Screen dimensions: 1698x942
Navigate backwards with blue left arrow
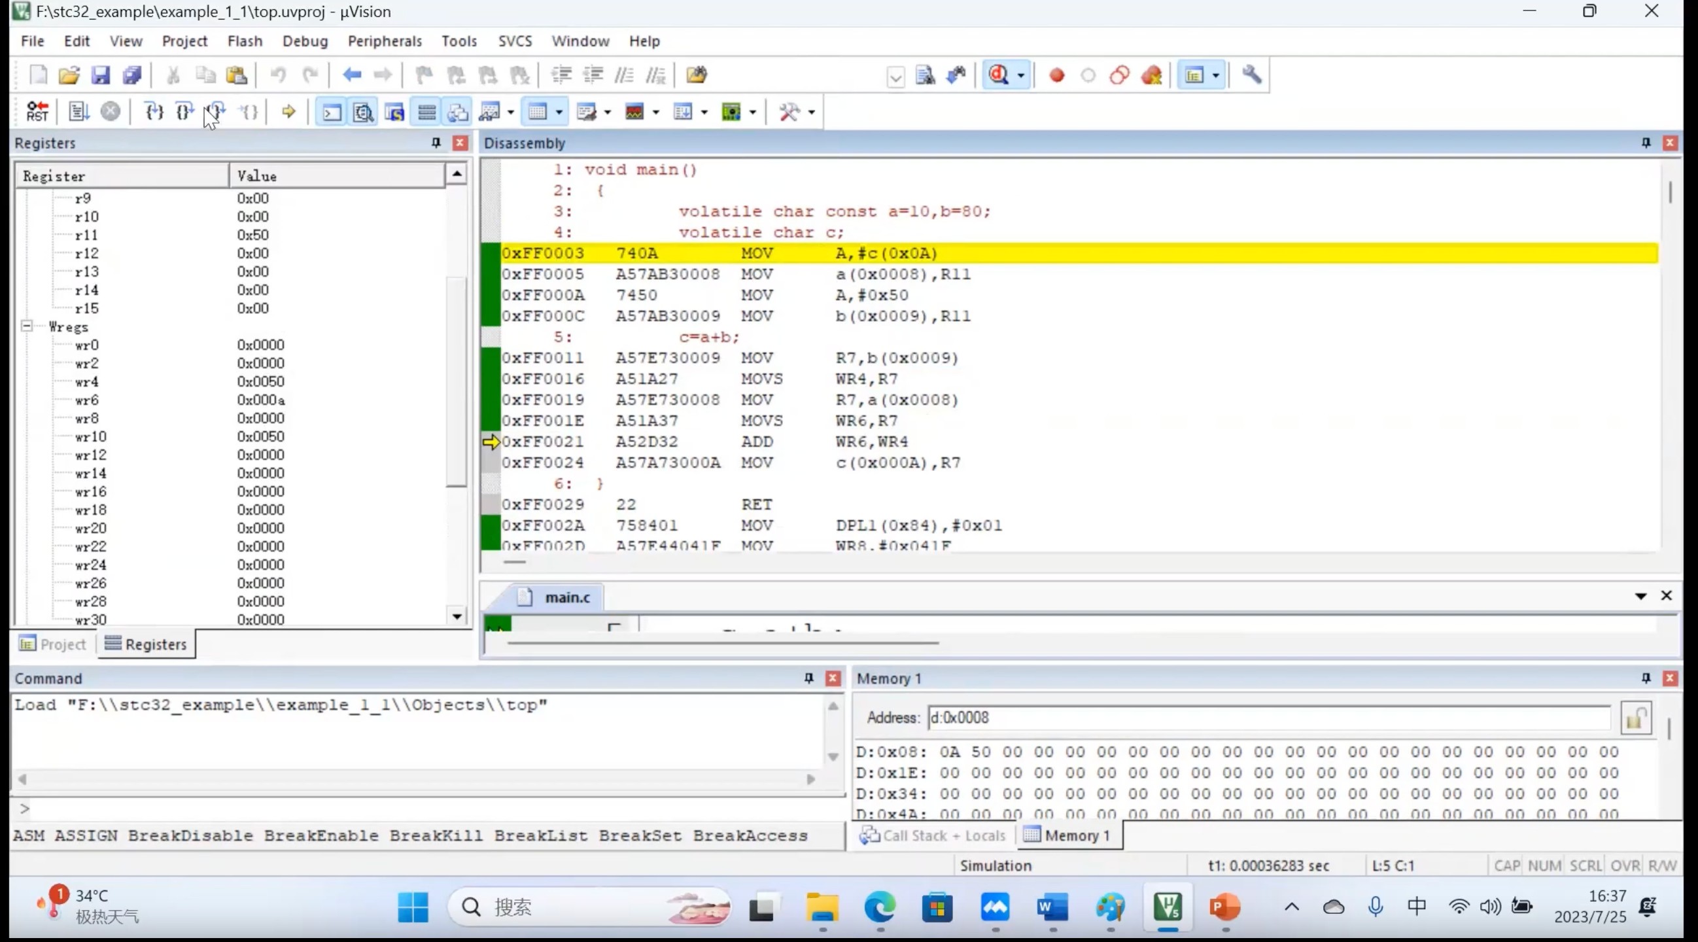[x=352, y=75]
